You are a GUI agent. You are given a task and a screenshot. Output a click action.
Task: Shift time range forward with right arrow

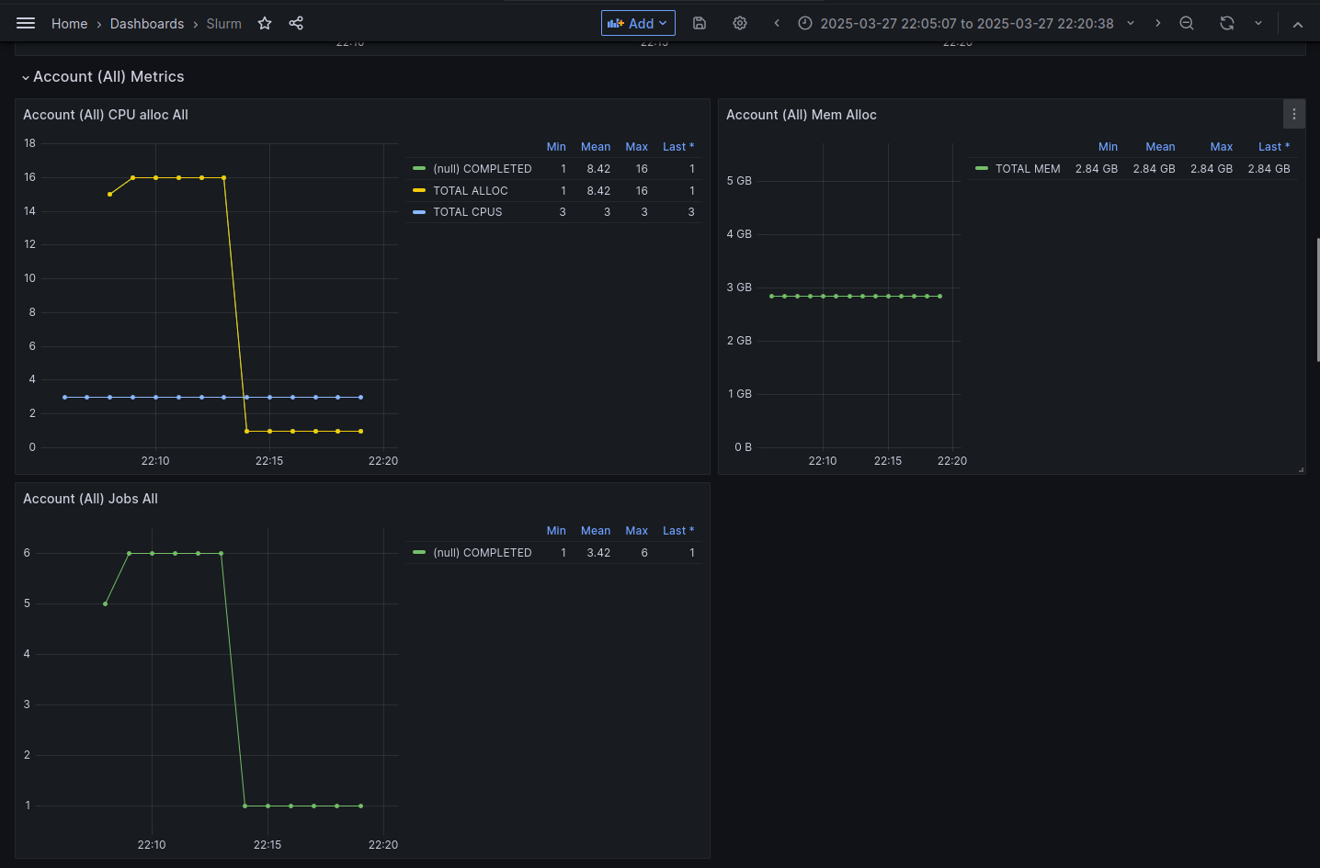coord(1157,23)
